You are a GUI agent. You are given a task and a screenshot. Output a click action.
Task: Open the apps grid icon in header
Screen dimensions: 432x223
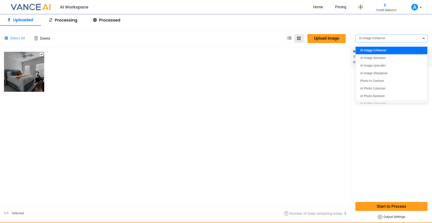[360, 7]
